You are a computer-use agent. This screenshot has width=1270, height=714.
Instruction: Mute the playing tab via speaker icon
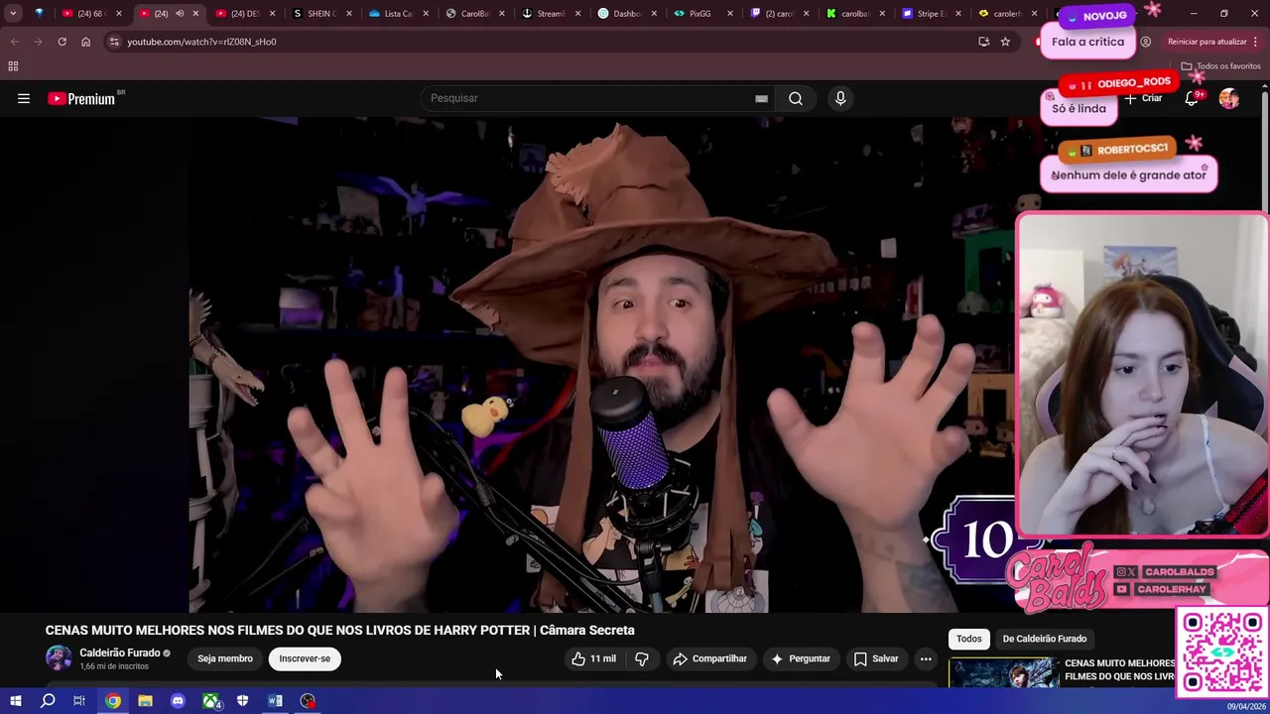pos(180,14)
